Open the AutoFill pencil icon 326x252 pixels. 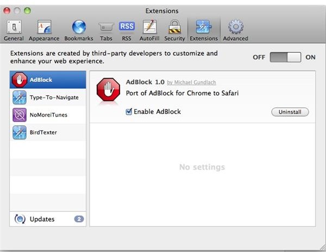(149, 27)
